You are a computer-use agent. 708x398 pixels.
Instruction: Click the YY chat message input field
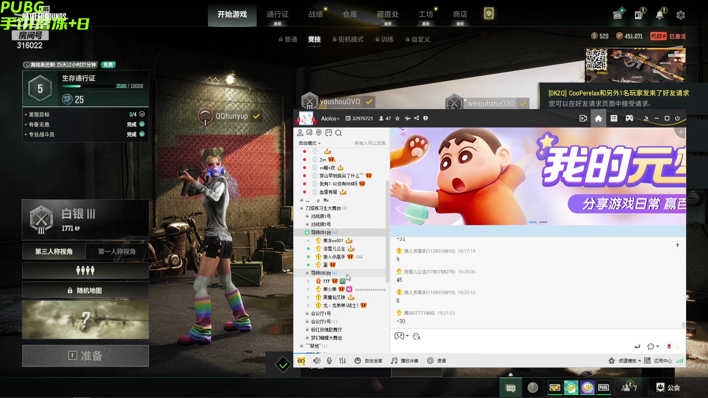[x=513, y=346]
